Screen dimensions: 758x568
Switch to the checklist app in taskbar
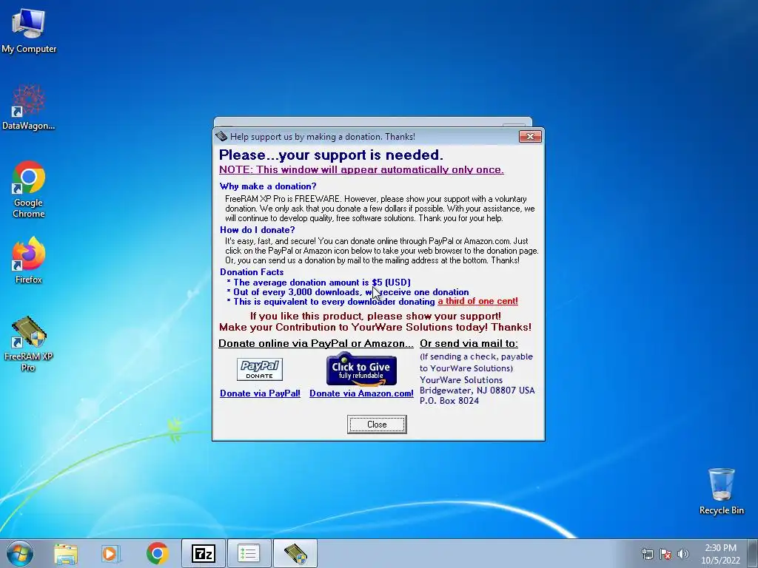click(249, 553)
